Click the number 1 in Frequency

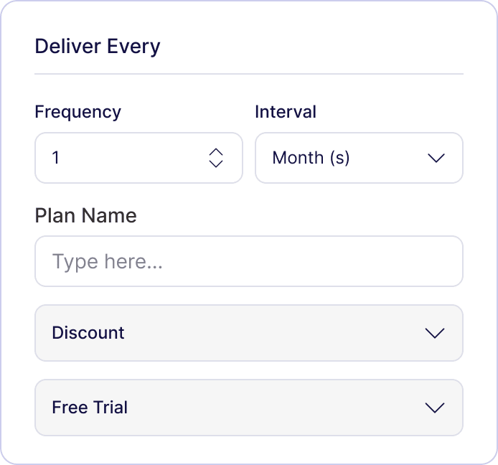point(56,158)
